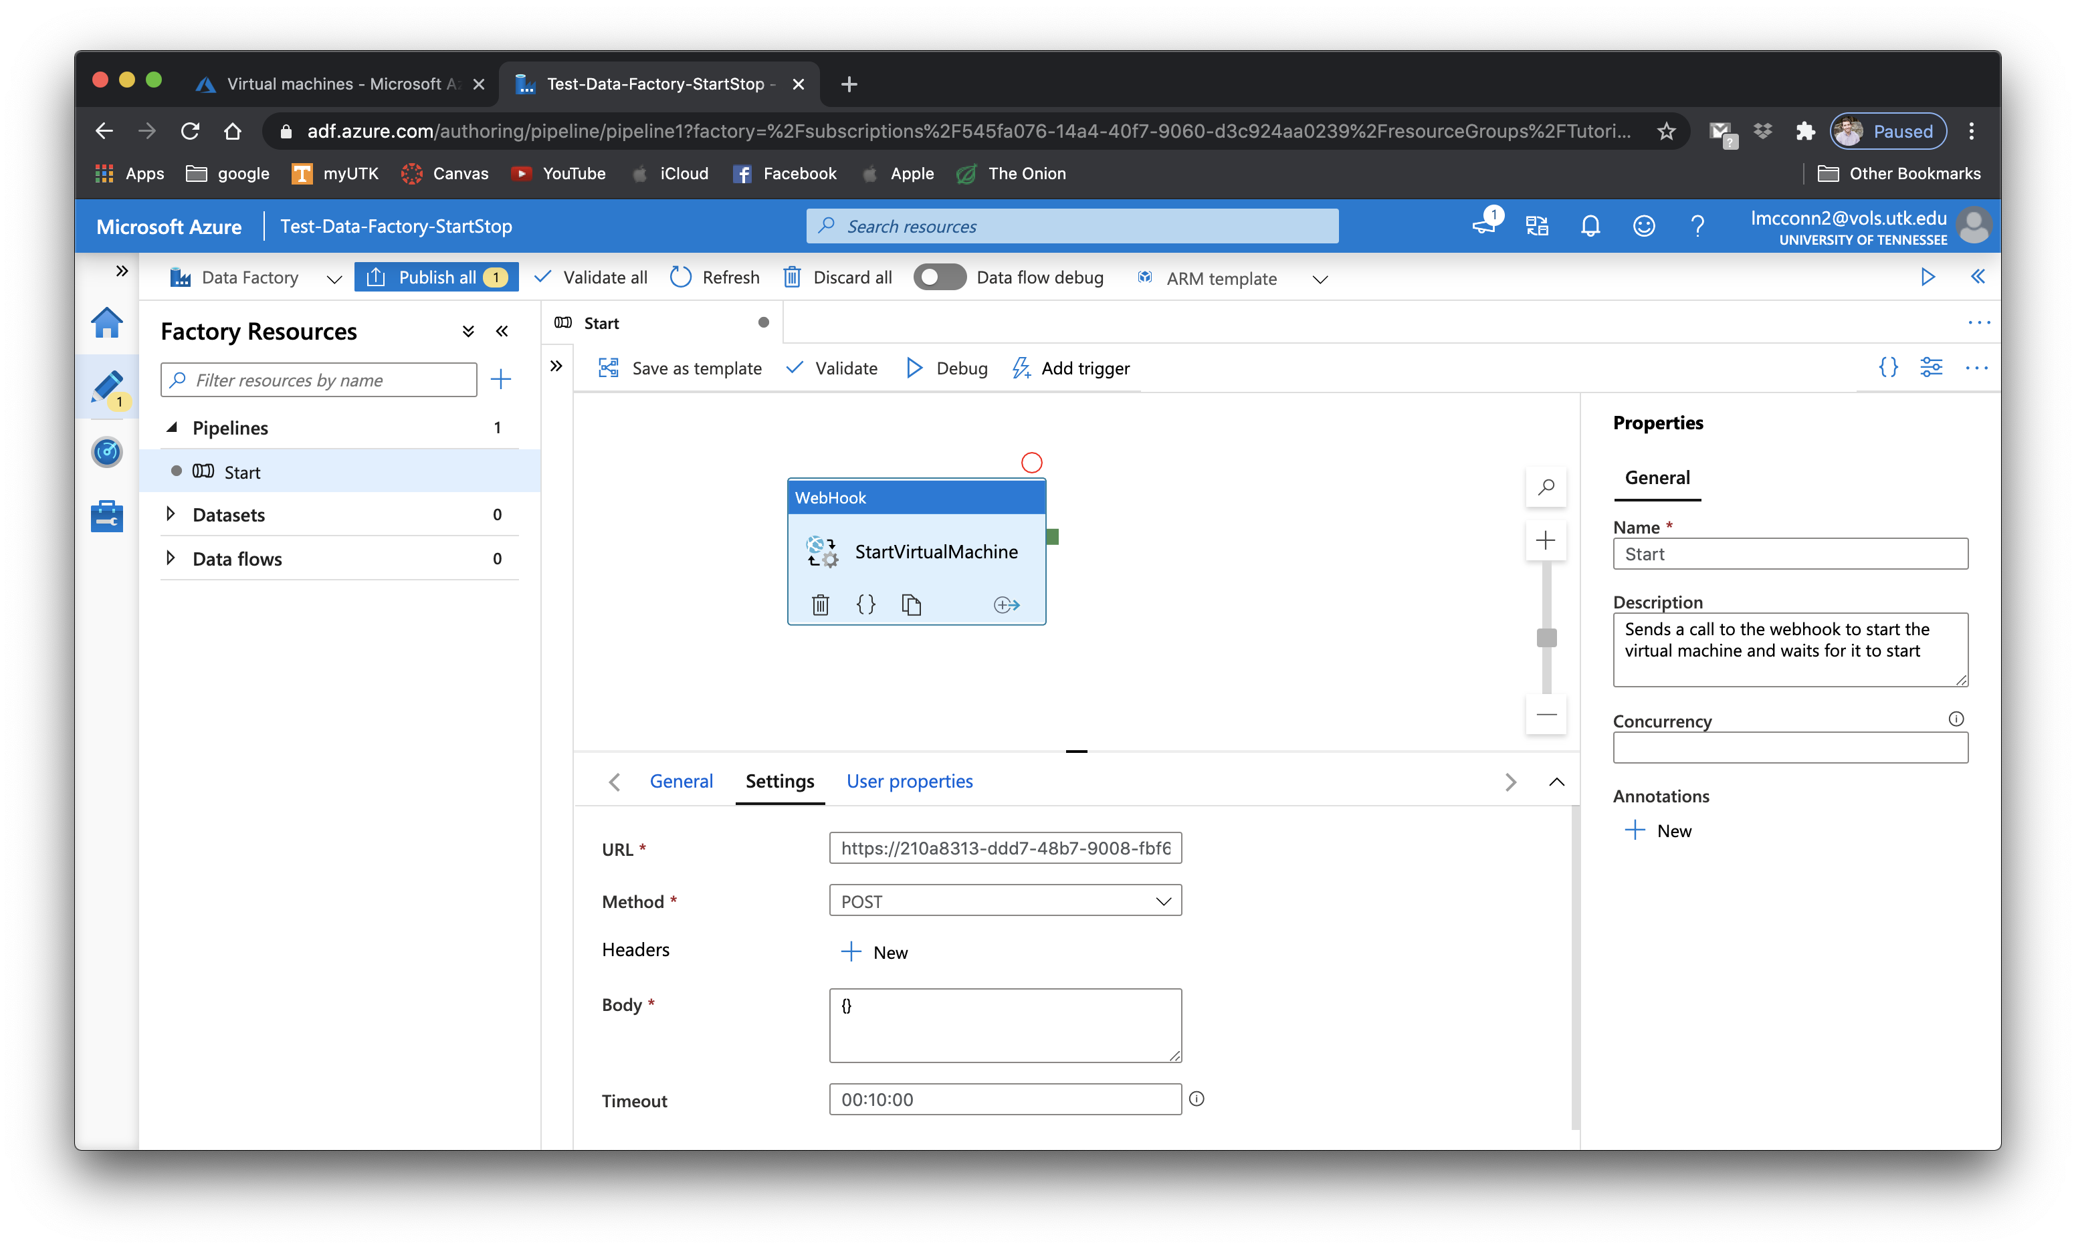2076x1249 pixels.
Task: Select the Properties General tab
Action: pyautogui.click(x=1657, y=478)
